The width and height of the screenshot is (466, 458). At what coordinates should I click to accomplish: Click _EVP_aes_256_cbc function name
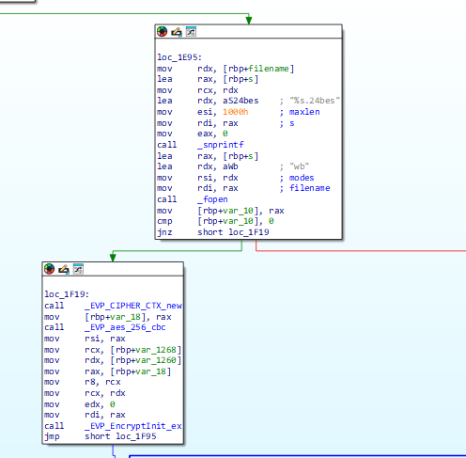[125, 327]
